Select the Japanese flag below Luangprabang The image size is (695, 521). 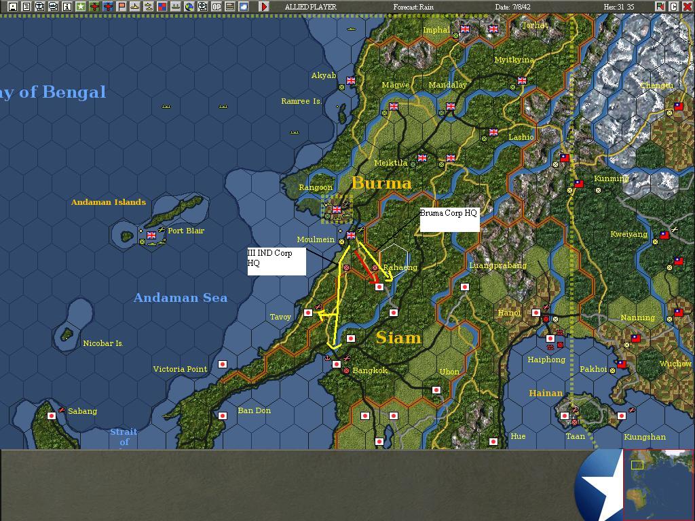[464, 287]
